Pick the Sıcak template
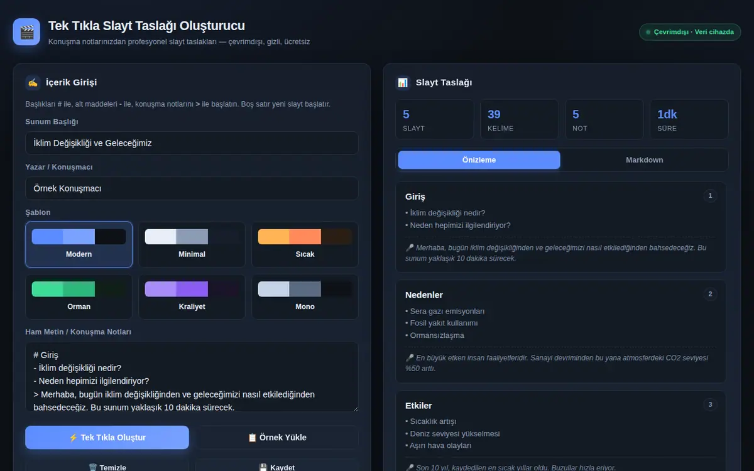 pyautogui.click(x=305, y=245)
